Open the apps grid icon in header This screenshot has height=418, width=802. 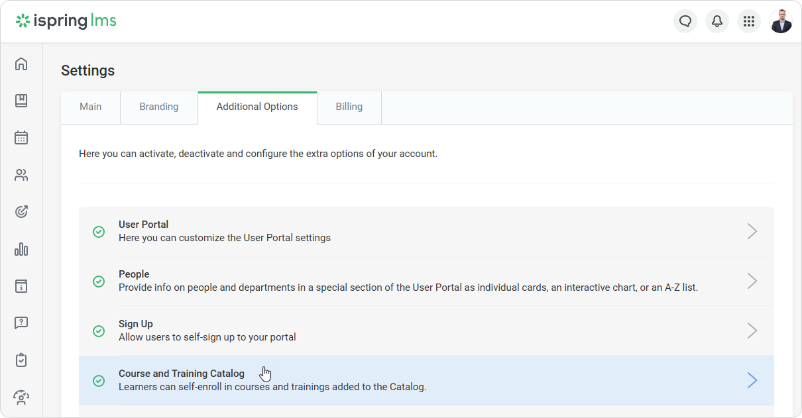point(749,21)
